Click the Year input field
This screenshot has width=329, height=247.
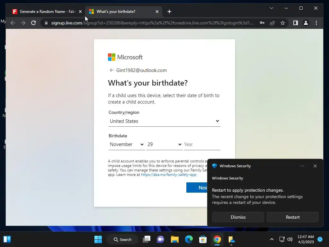(x=202, y=144)
